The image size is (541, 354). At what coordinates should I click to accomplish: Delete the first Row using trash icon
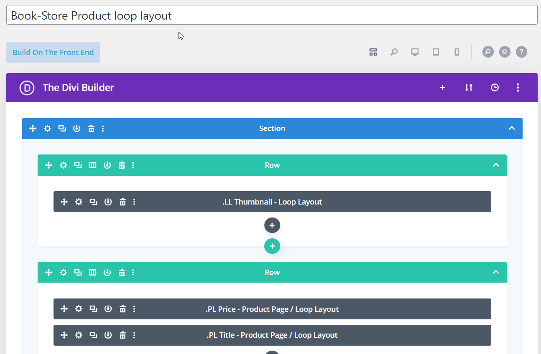(122, 165)
